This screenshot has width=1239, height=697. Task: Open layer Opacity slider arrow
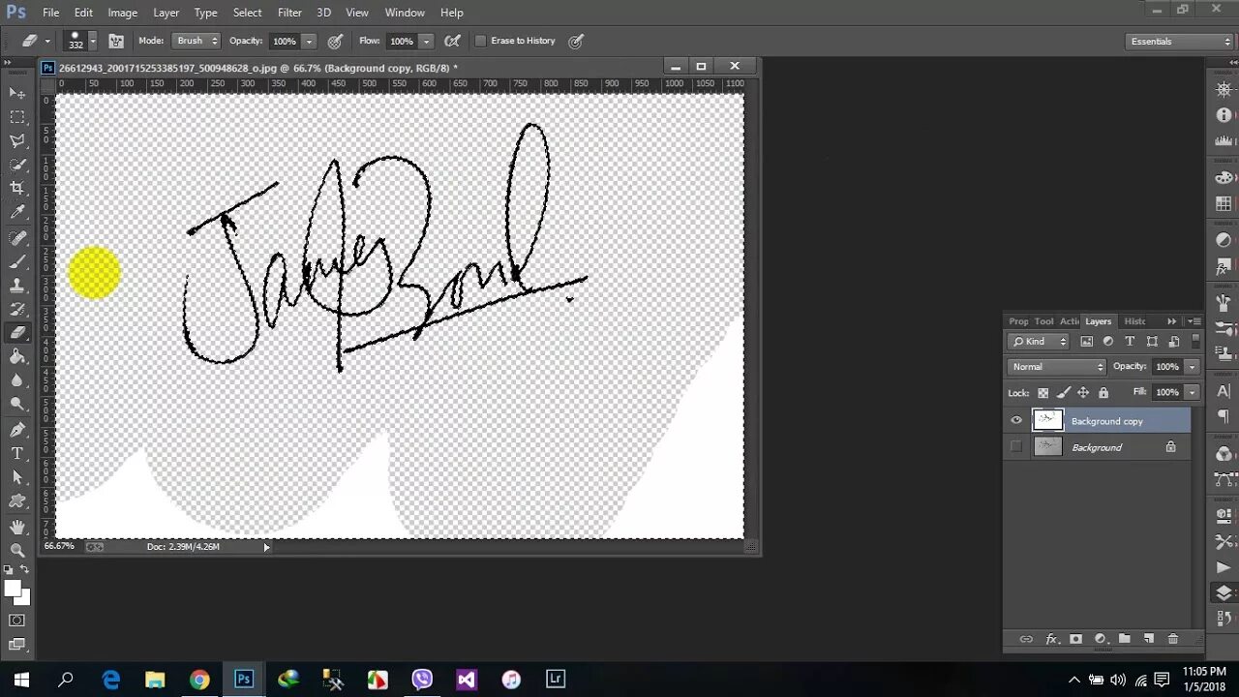tap(1193, 367)
